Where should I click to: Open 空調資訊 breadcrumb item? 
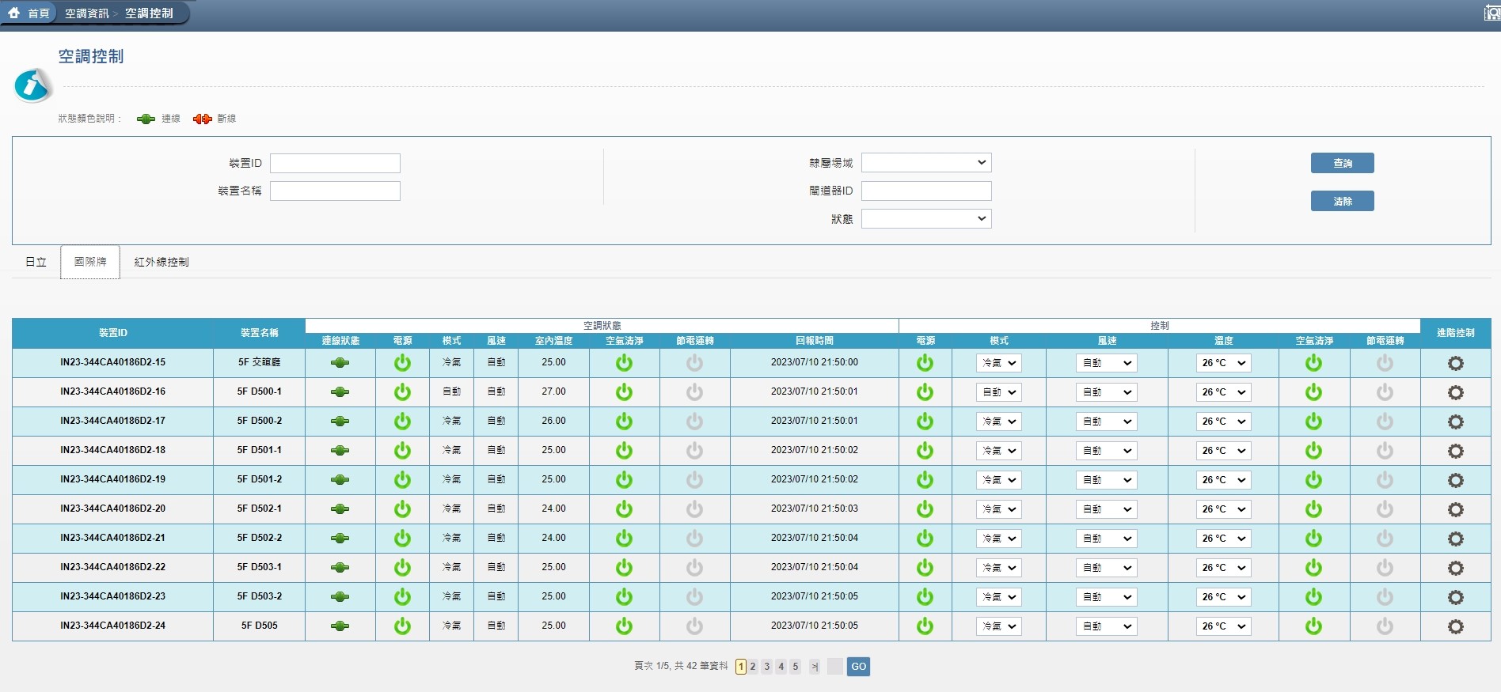tap(86, 13)
